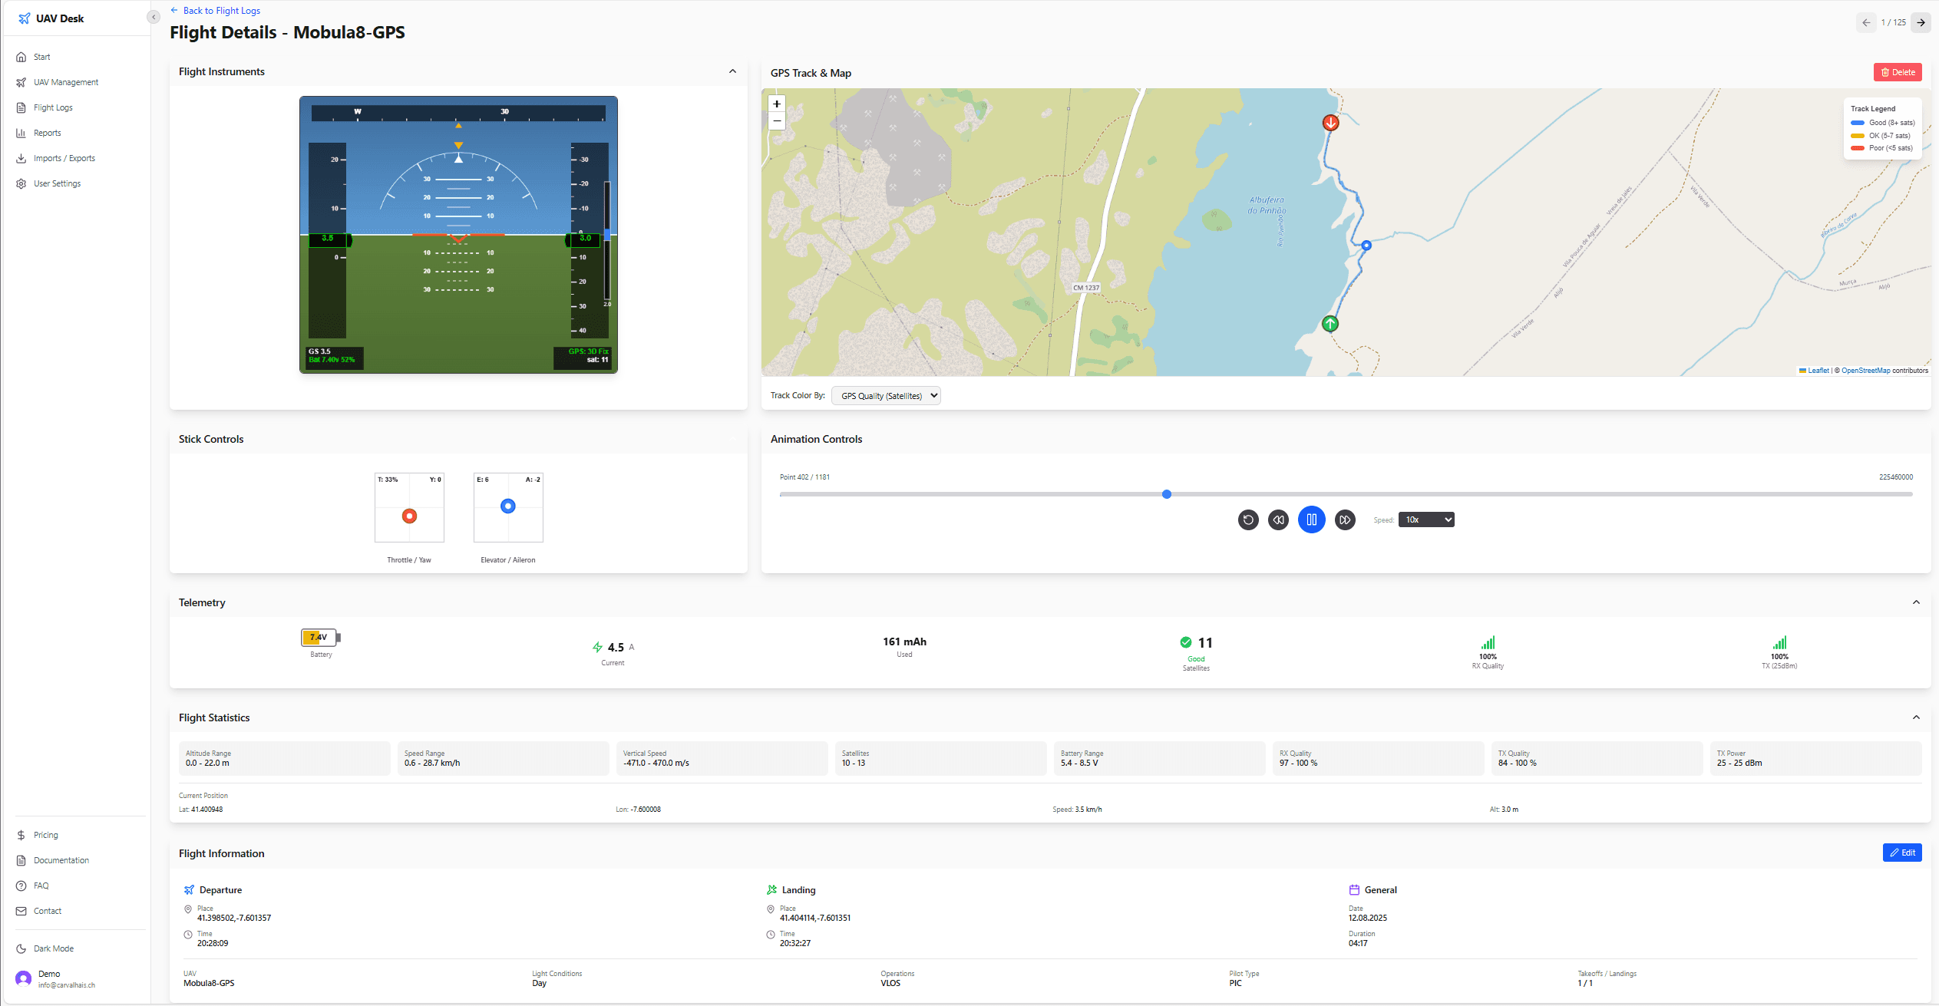Open the Pricing page
Viewport: 1939px width, 1006px height.
(x=45, y=835)
